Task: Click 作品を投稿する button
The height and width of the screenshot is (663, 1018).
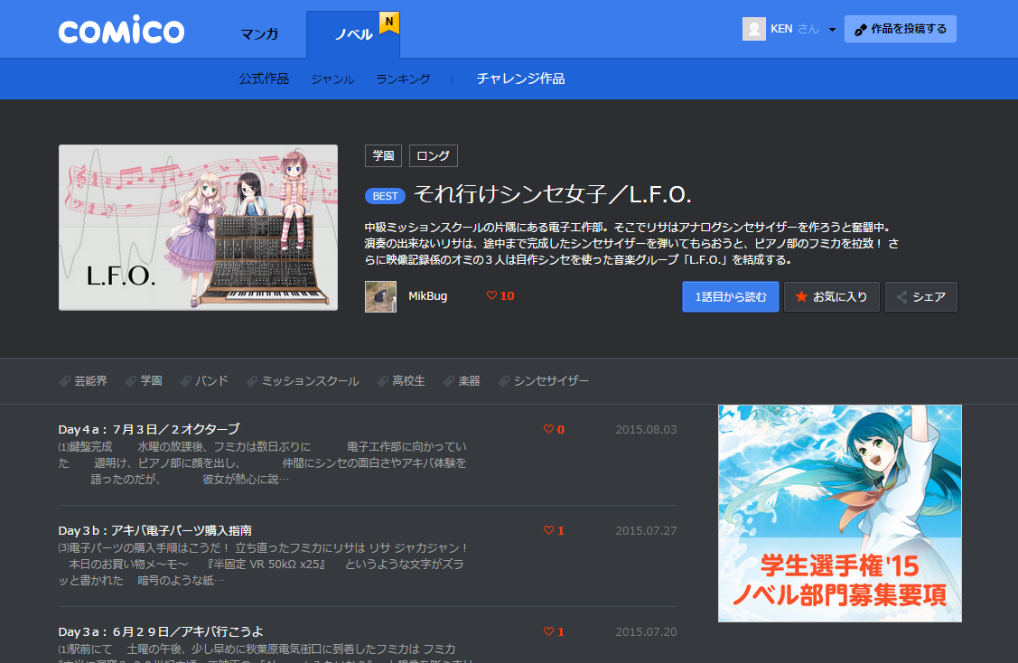Action: point(900,29)
